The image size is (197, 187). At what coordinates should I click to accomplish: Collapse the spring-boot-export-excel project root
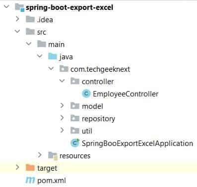tap(6, 6)
